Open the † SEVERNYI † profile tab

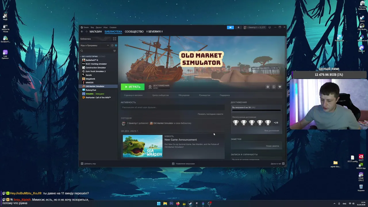(154, 32)
